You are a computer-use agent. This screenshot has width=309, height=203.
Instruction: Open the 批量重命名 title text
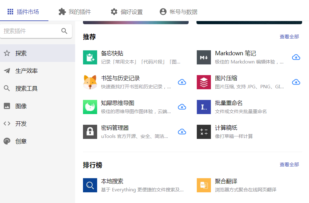(229, 103)
